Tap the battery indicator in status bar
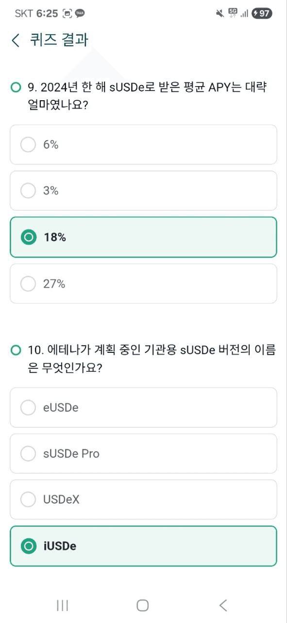This screenshot has width=287, height=623. point(262,13)
